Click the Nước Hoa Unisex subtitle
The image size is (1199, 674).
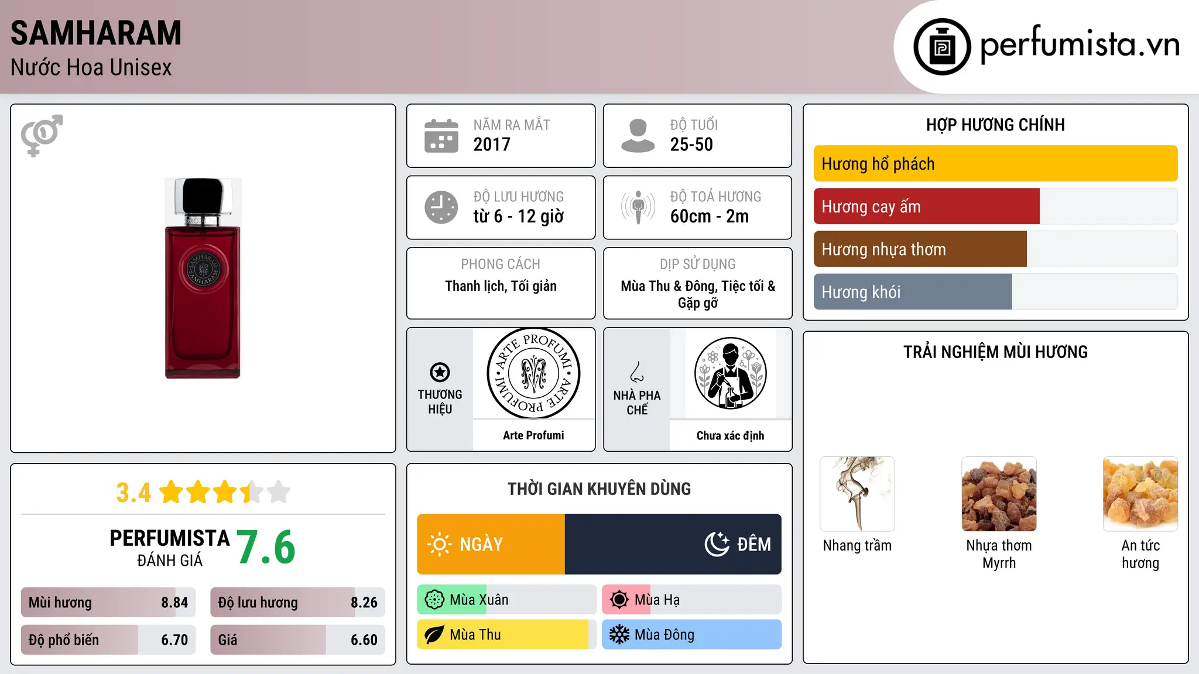[x=91, y=67]
